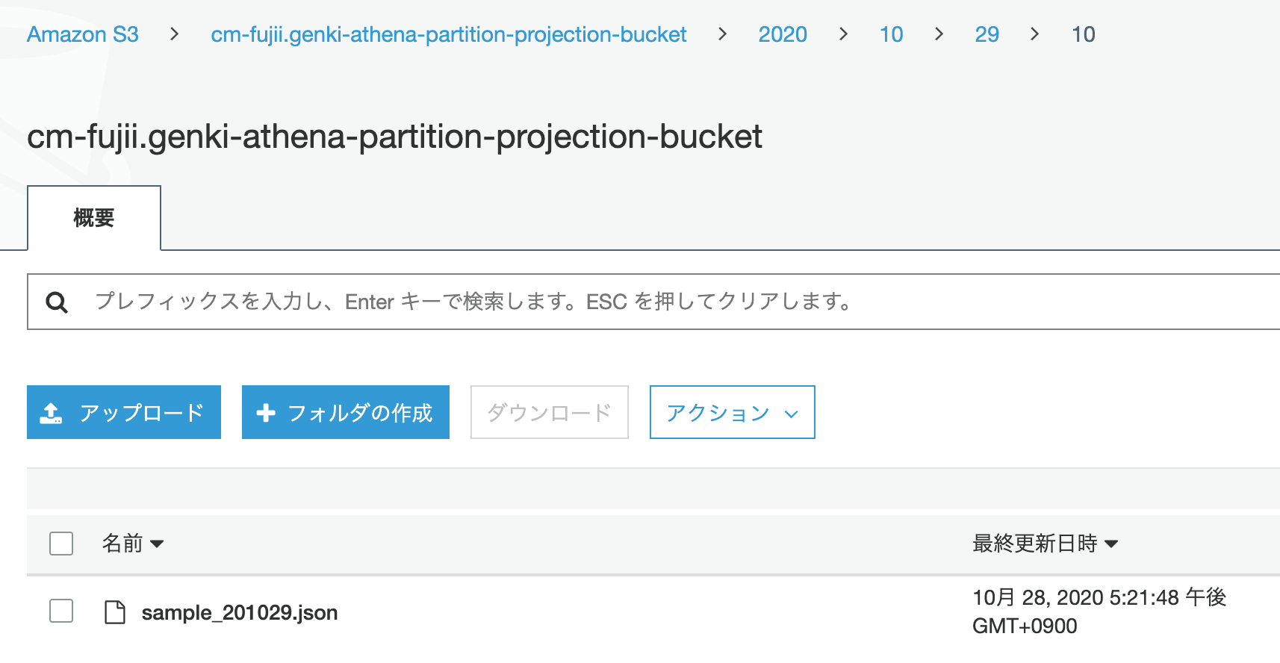
Task: Click the upload icon in アップロード button
Action: pyautogui.click(x=49, y=411)
